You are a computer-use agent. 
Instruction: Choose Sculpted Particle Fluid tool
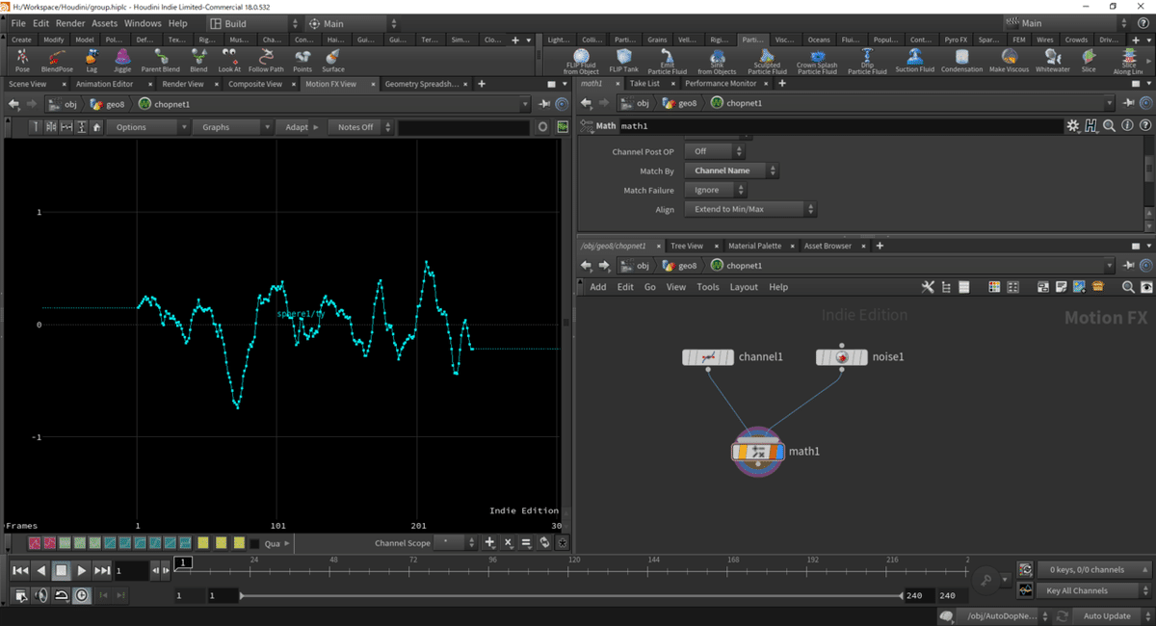coord(767,62)
